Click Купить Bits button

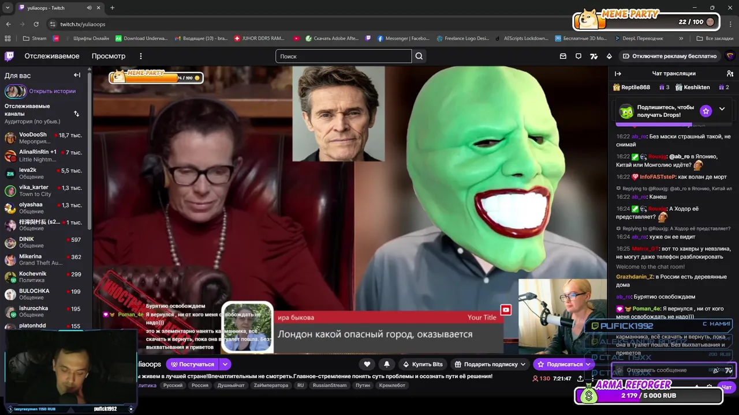pos(423,364)
